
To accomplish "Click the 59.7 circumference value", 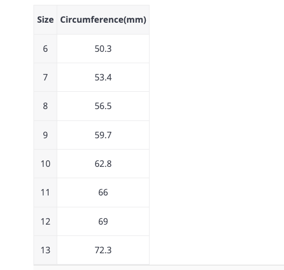I will point(103,135).
